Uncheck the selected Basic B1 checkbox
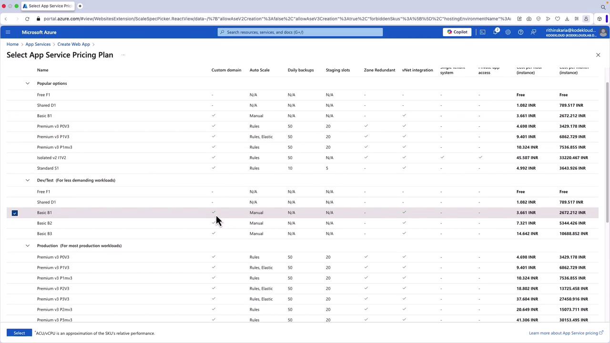The image size is (610, 343). 15,213
